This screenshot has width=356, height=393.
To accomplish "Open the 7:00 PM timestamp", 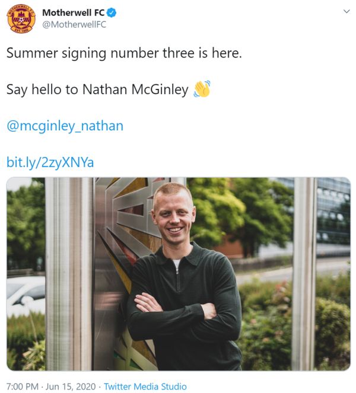I will [23, 386].
